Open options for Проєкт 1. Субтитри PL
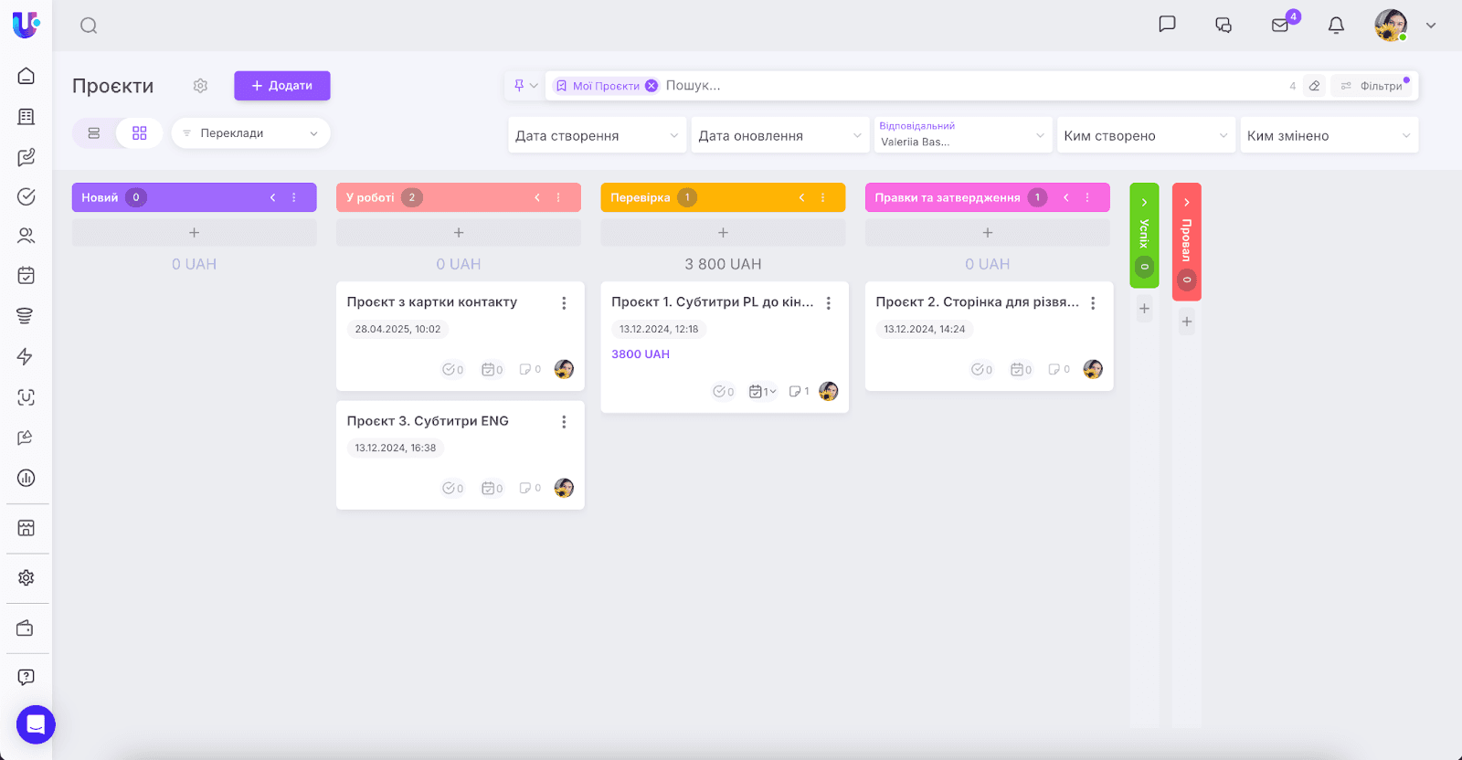 pyautogui.click(x=829, y=303)
